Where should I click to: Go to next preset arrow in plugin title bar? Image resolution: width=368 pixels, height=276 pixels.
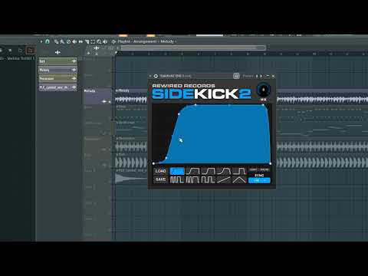coord(261,76)
